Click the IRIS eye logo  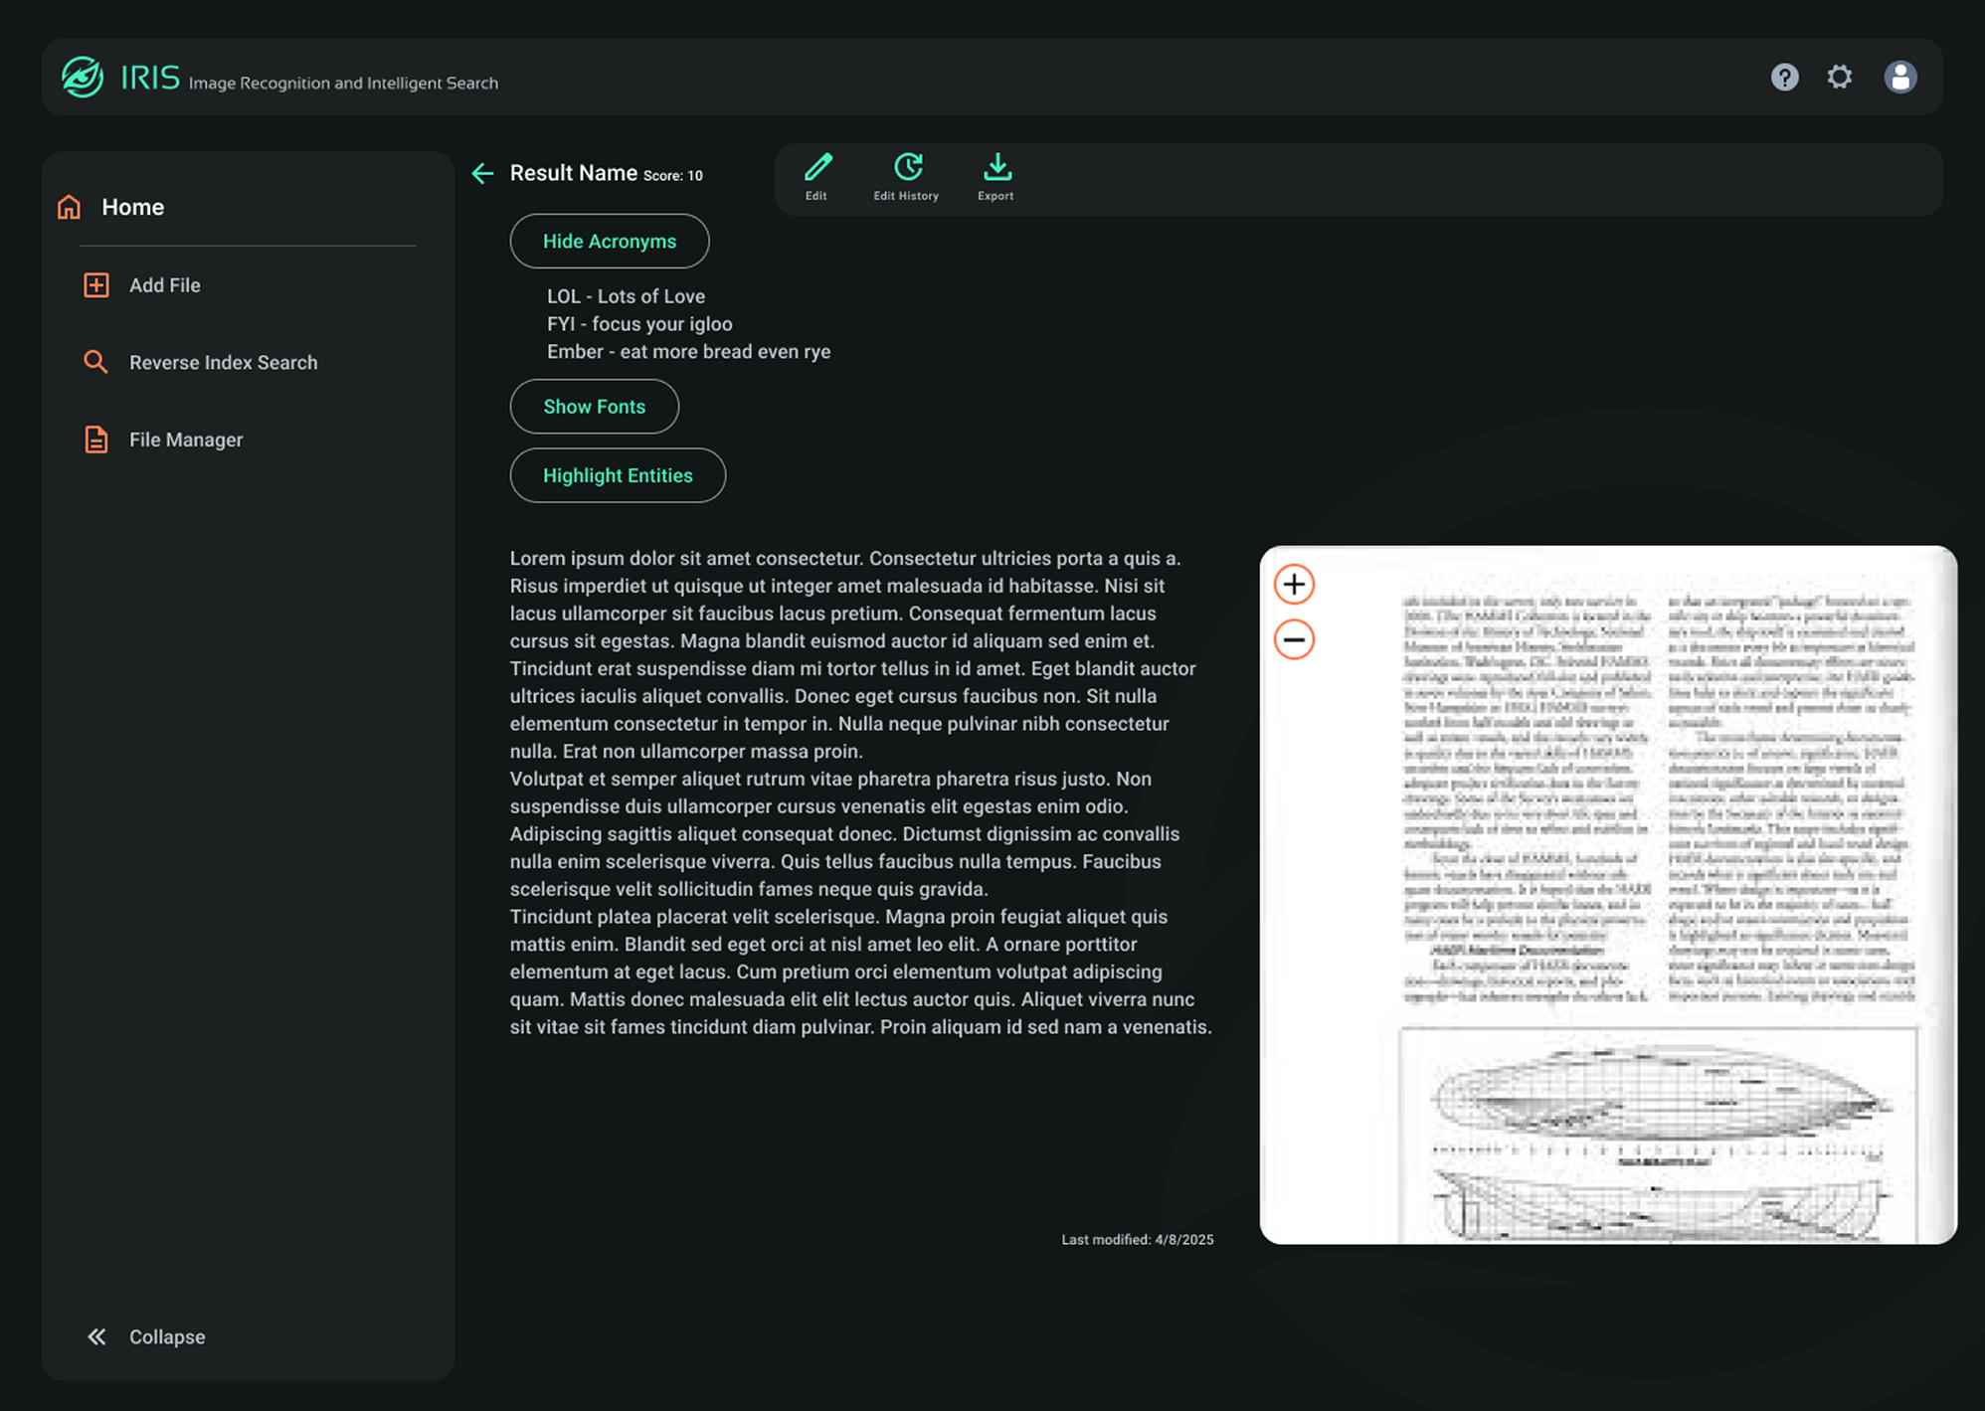83,78
